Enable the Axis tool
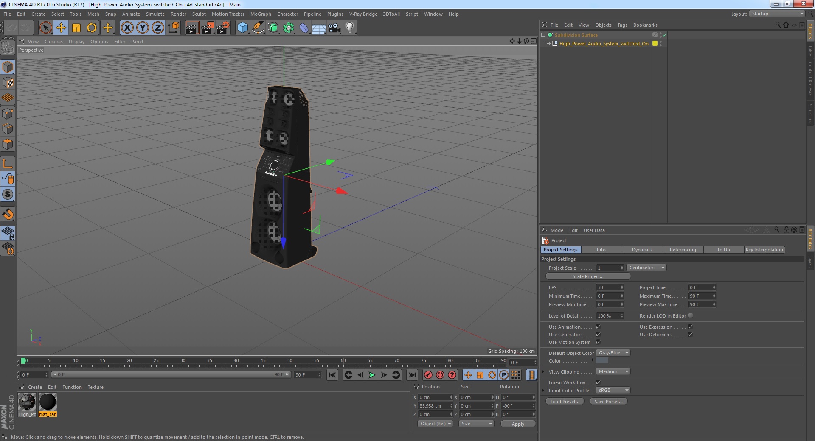Viewport: 815px width, 441px height. coord(8,163)
